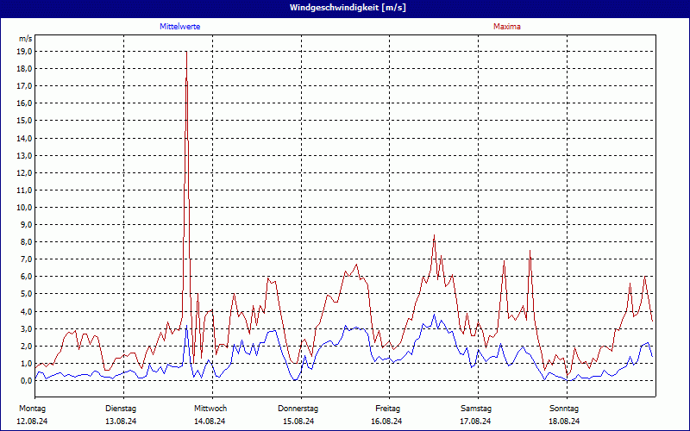The height and width of the screenshot is (431, 690).
Task: Click the Samstag day label
Action: click(x=476, y=408)
